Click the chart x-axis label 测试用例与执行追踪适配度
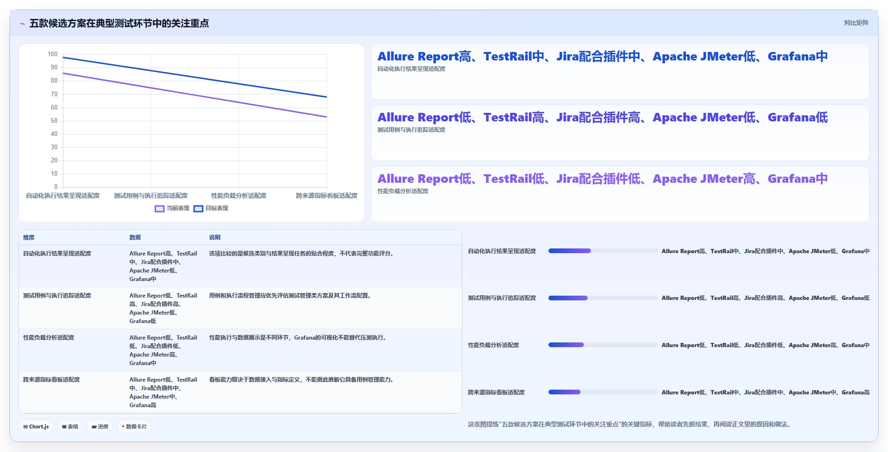Viewport: 888px width, 452px height. (x=151, y=196)
